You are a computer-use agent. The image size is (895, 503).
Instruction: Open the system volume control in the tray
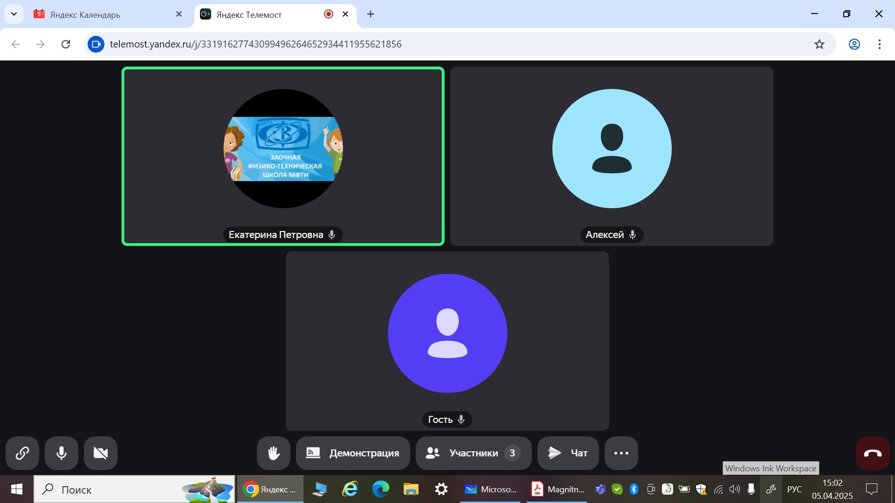click(x=735, y=489)
